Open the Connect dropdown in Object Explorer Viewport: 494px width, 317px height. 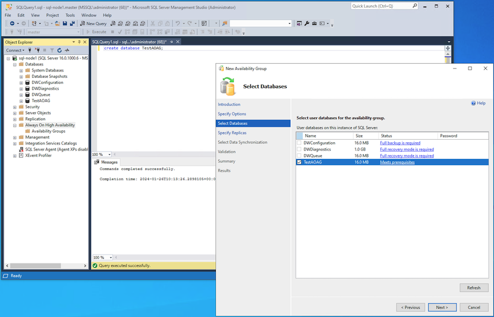coord(15,50)
